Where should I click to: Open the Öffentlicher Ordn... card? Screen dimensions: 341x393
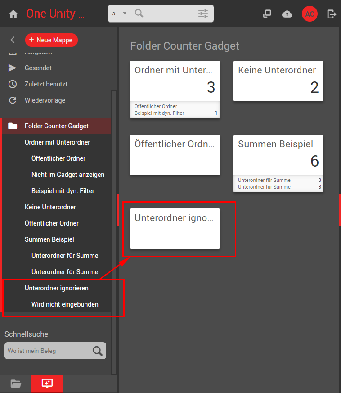[175, 155]
